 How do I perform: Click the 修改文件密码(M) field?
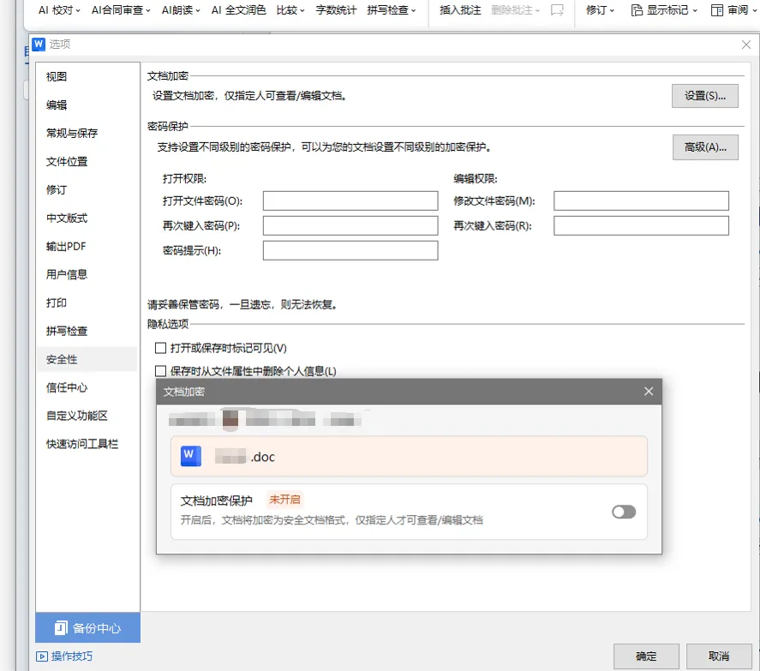click(641, 201)
